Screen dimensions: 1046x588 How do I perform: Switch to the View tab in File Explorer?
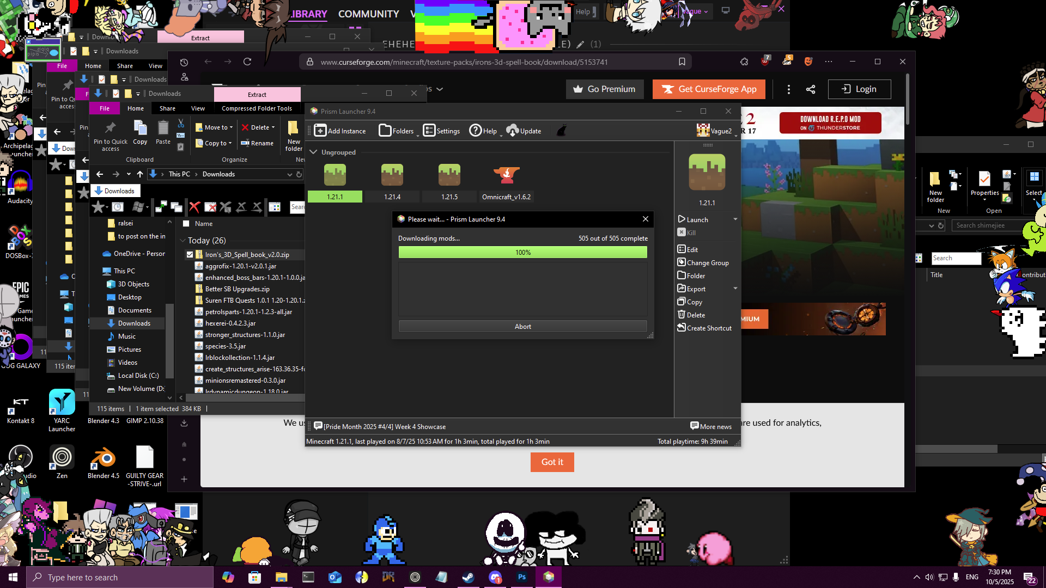coord(198,108)
